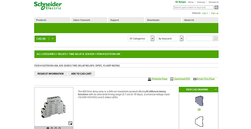
Task: Click the ALL CATEGORIES breadcrumb
Action: [46, 54]
